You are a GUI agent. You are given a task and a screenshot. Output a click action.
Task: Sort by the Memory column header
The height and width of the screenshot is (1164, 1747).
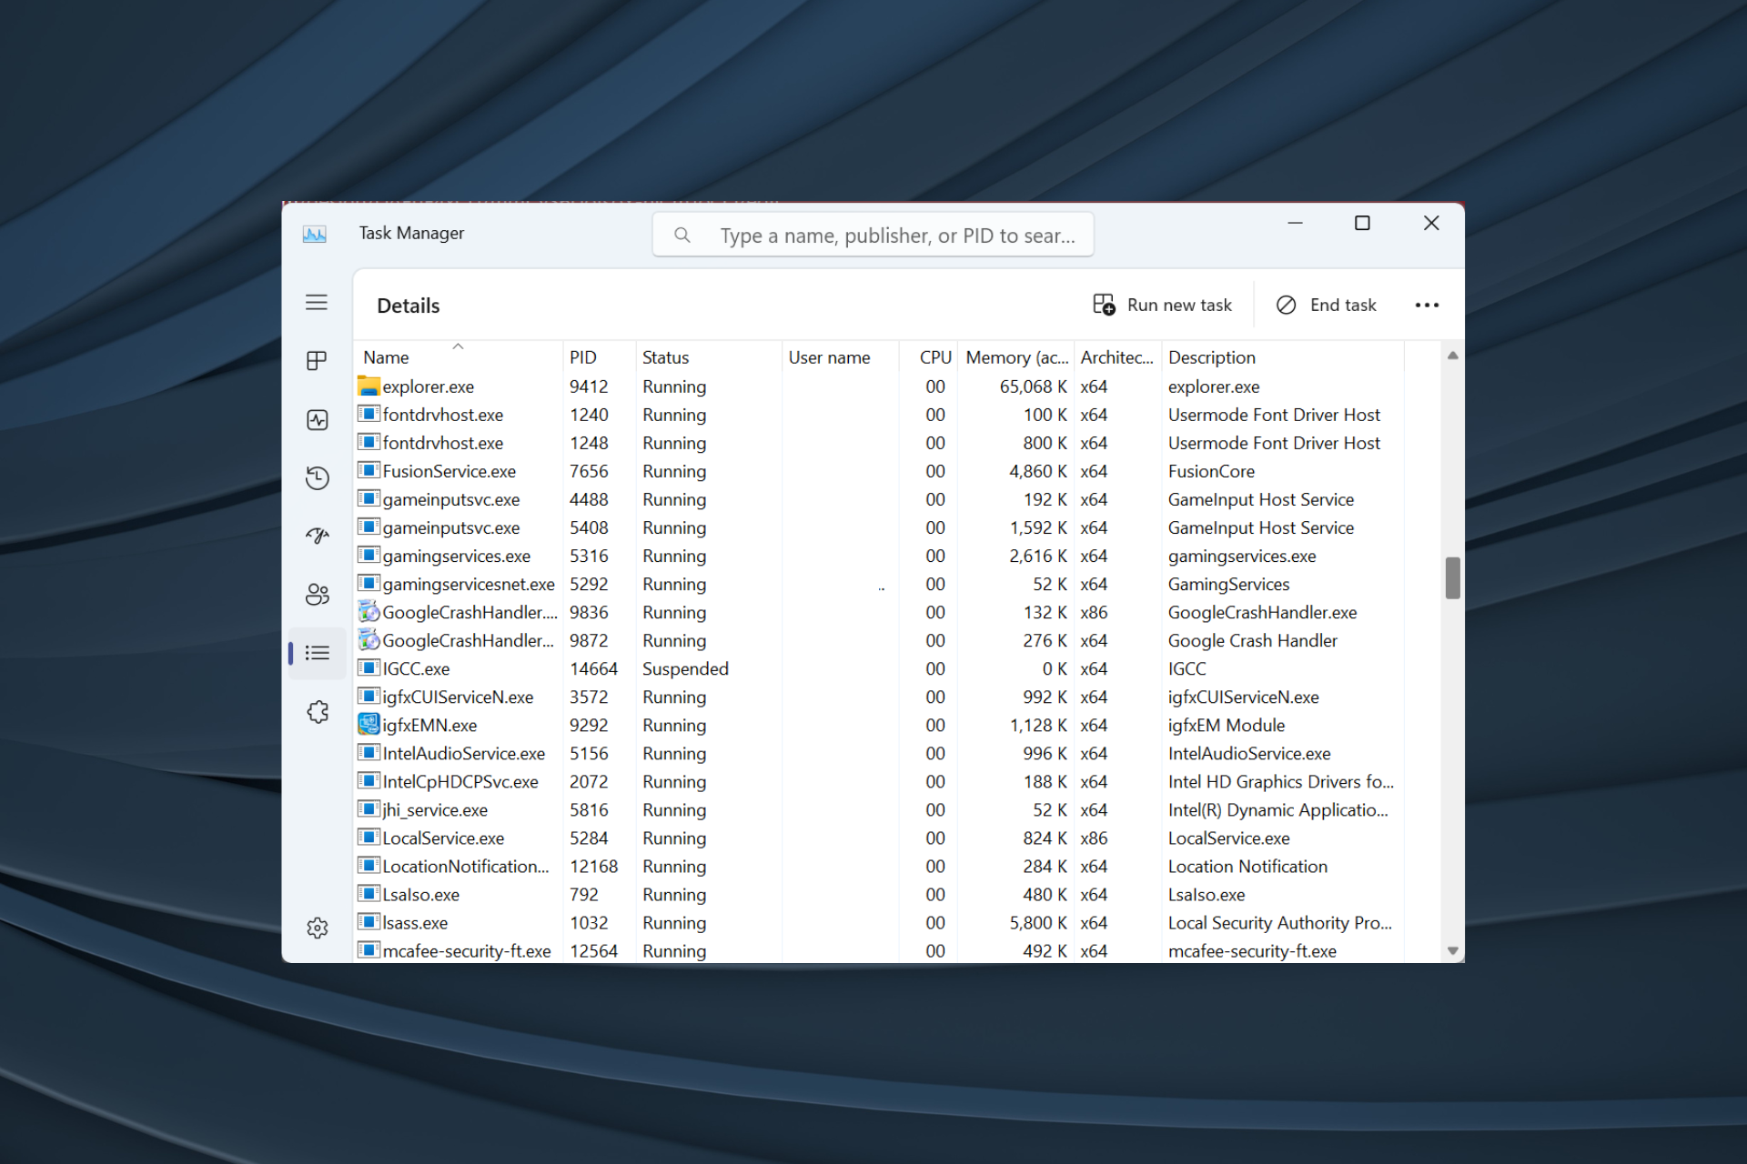click(1016, 357)
